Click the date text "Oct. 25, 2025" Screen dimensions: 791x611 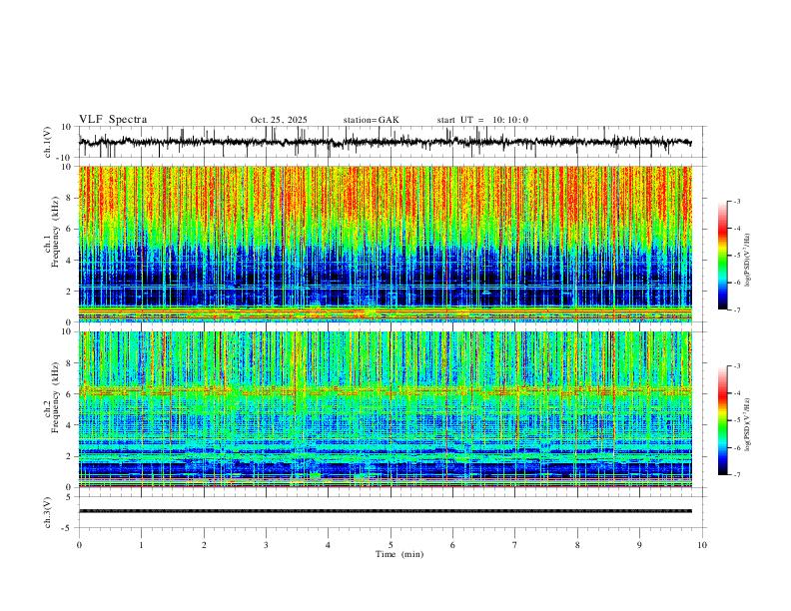point(279,120)
